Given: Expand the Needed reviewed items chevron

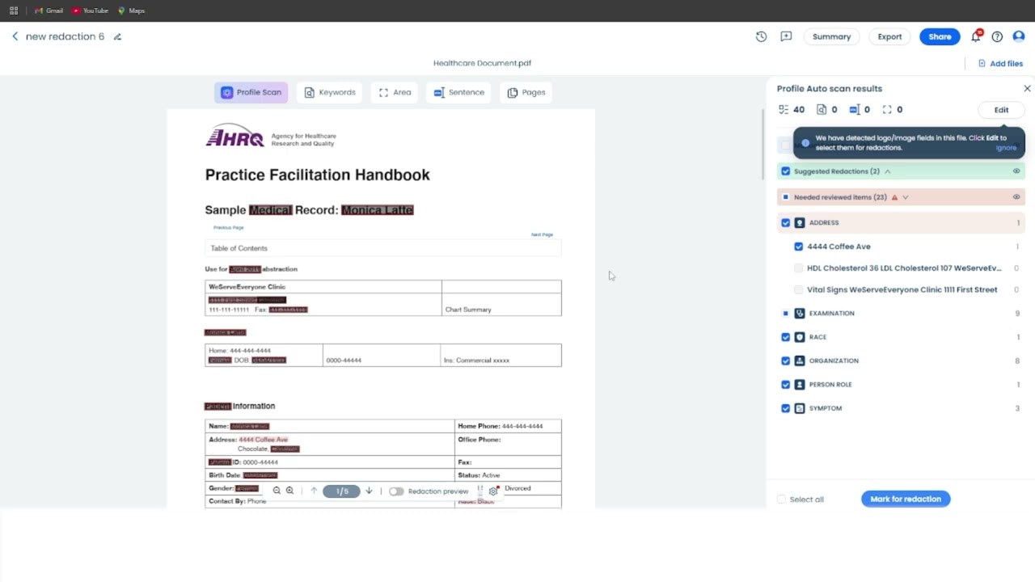Looking at the screenshot, I should pos(905,197).
